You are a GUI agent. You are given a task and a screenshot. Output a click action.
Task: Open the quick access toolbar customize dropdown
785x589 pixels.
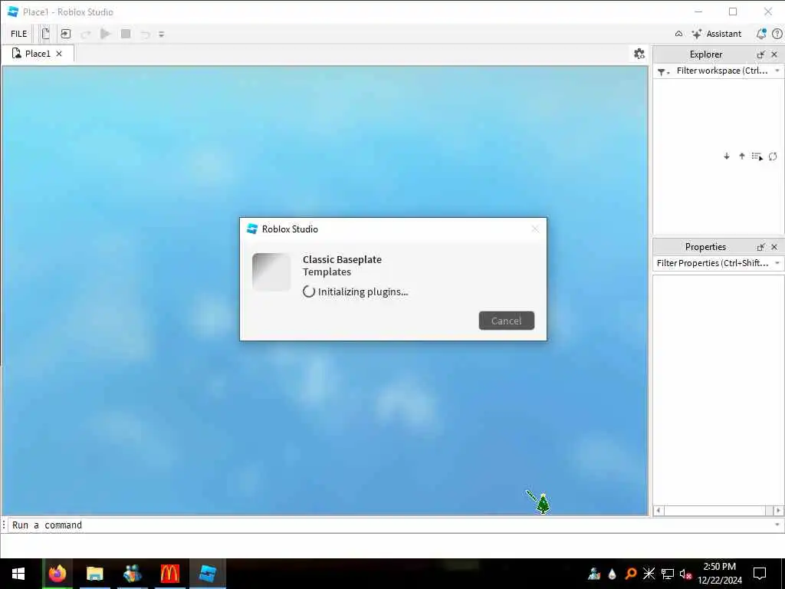point(161,34)
